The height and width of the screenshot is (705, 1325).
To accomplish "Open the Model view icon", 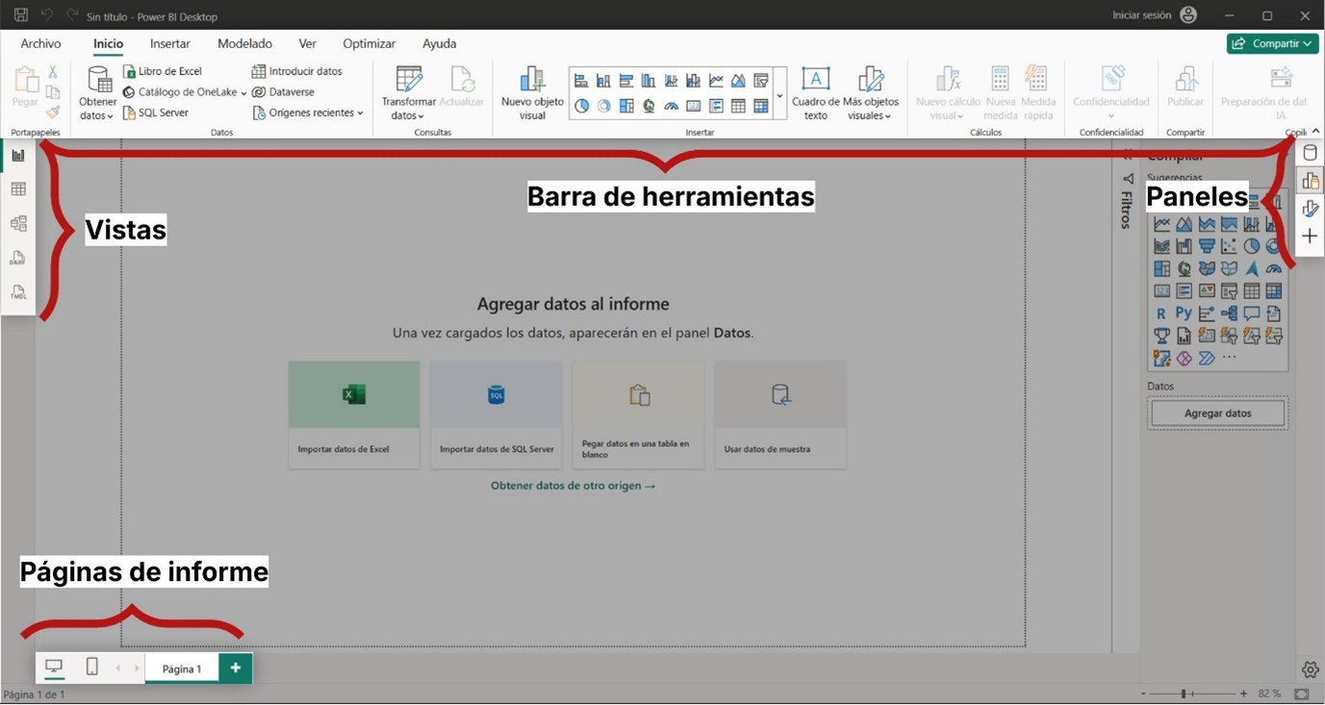I will pyautogui.click(x=18, y=224).
